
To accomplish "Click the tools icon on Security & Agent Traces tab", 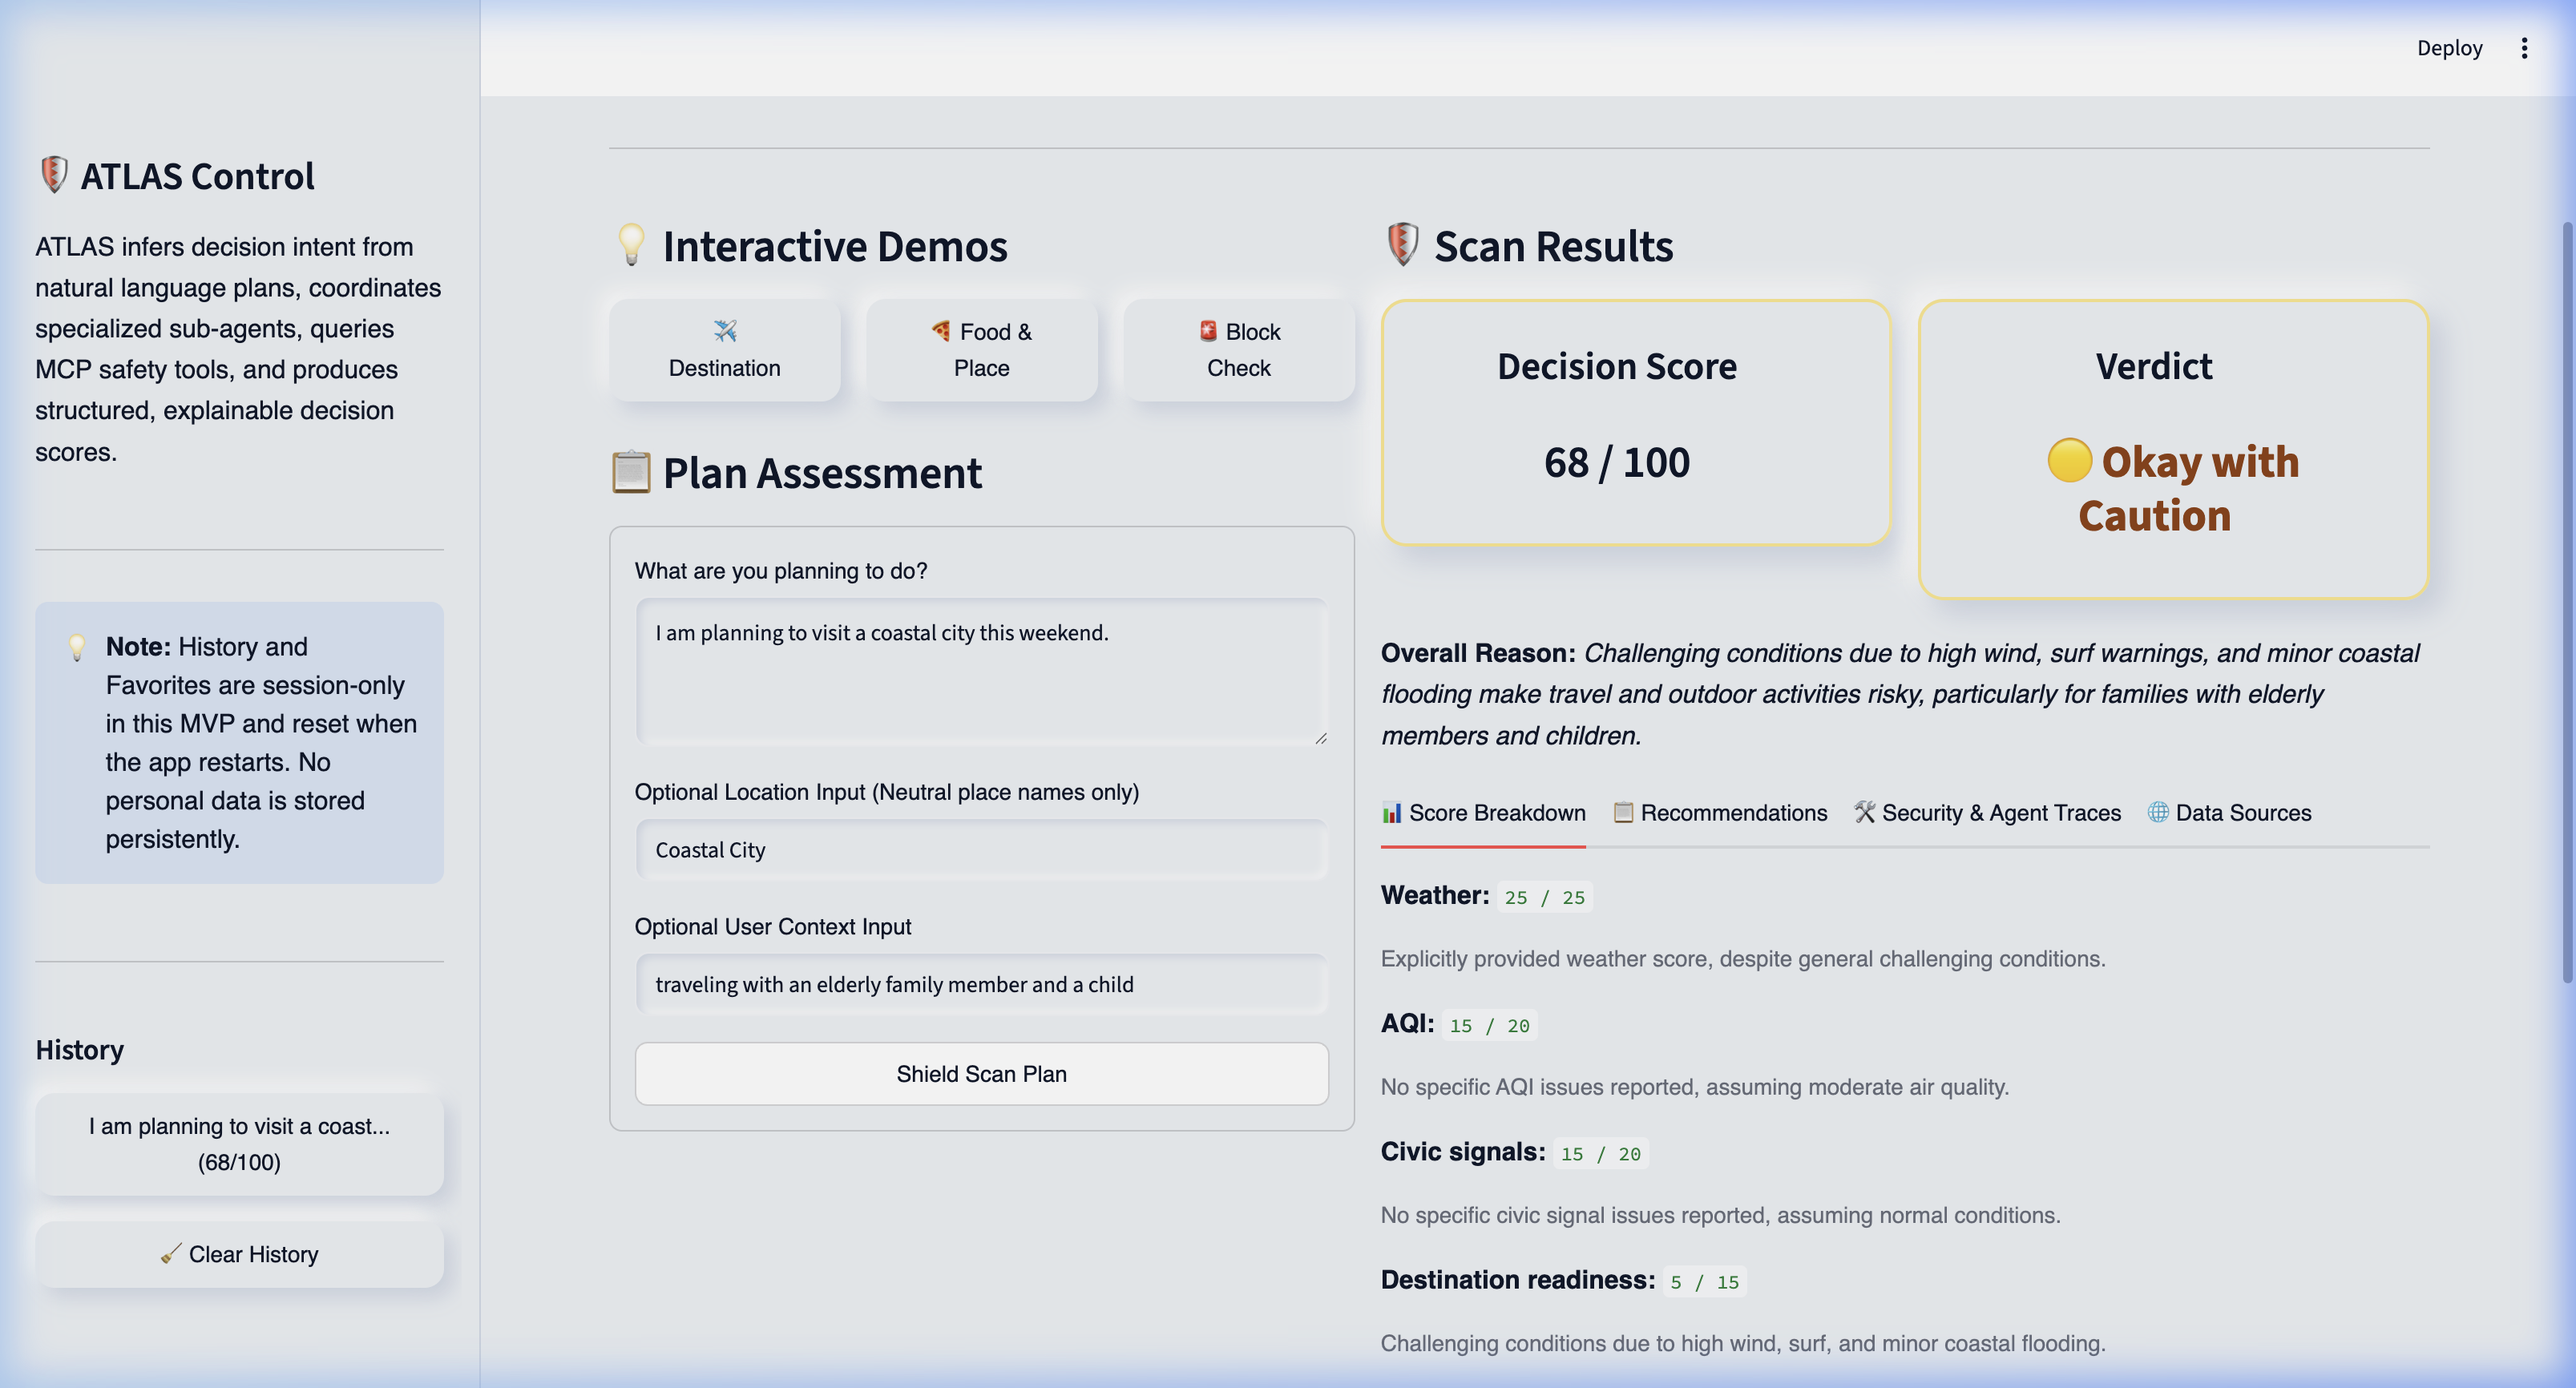I will pyautogui.click(x=1864, y=812).
